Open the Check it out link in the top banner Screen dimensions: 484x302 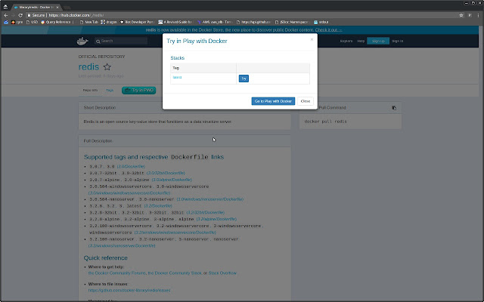(x=328, y=30)
